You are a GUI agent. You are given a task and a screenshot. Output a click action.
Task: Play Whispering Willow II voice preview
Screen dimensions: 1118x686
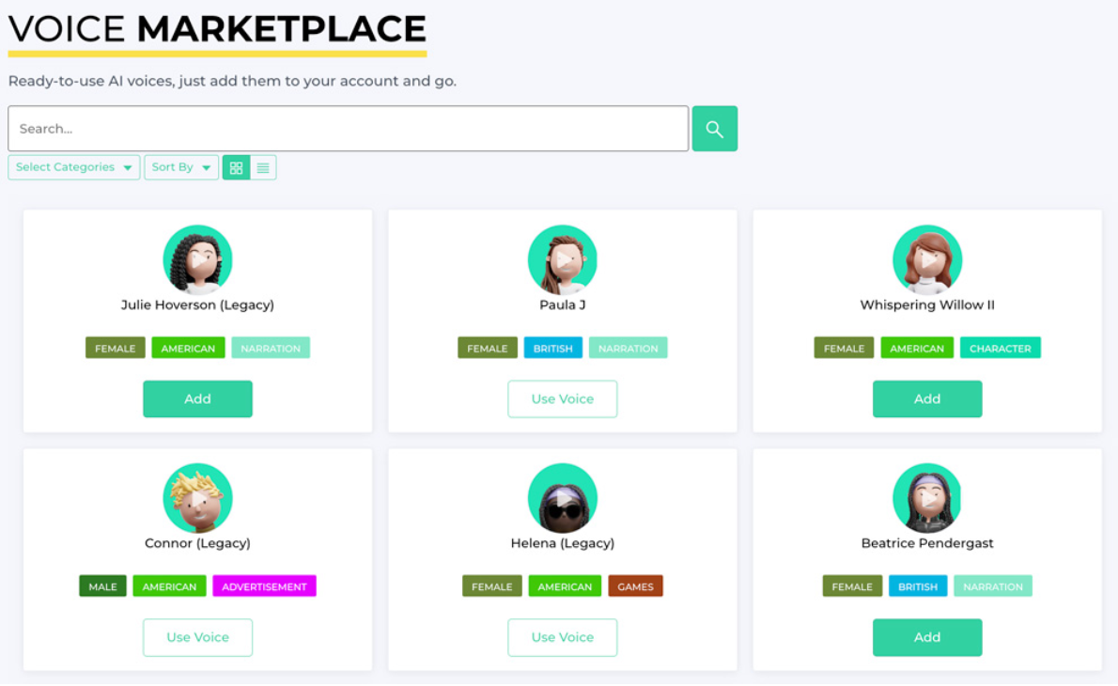pos(927,259)
